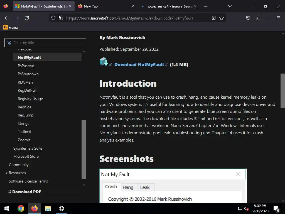List all tabs with the dropdown chevron
This screenshot has width=285, height=214.
(230, 6)
